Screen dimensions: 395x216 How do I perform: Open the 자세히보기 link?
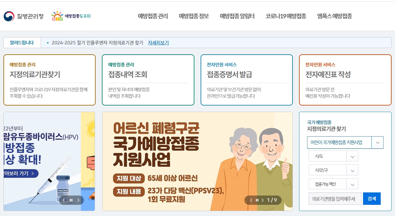158,43
